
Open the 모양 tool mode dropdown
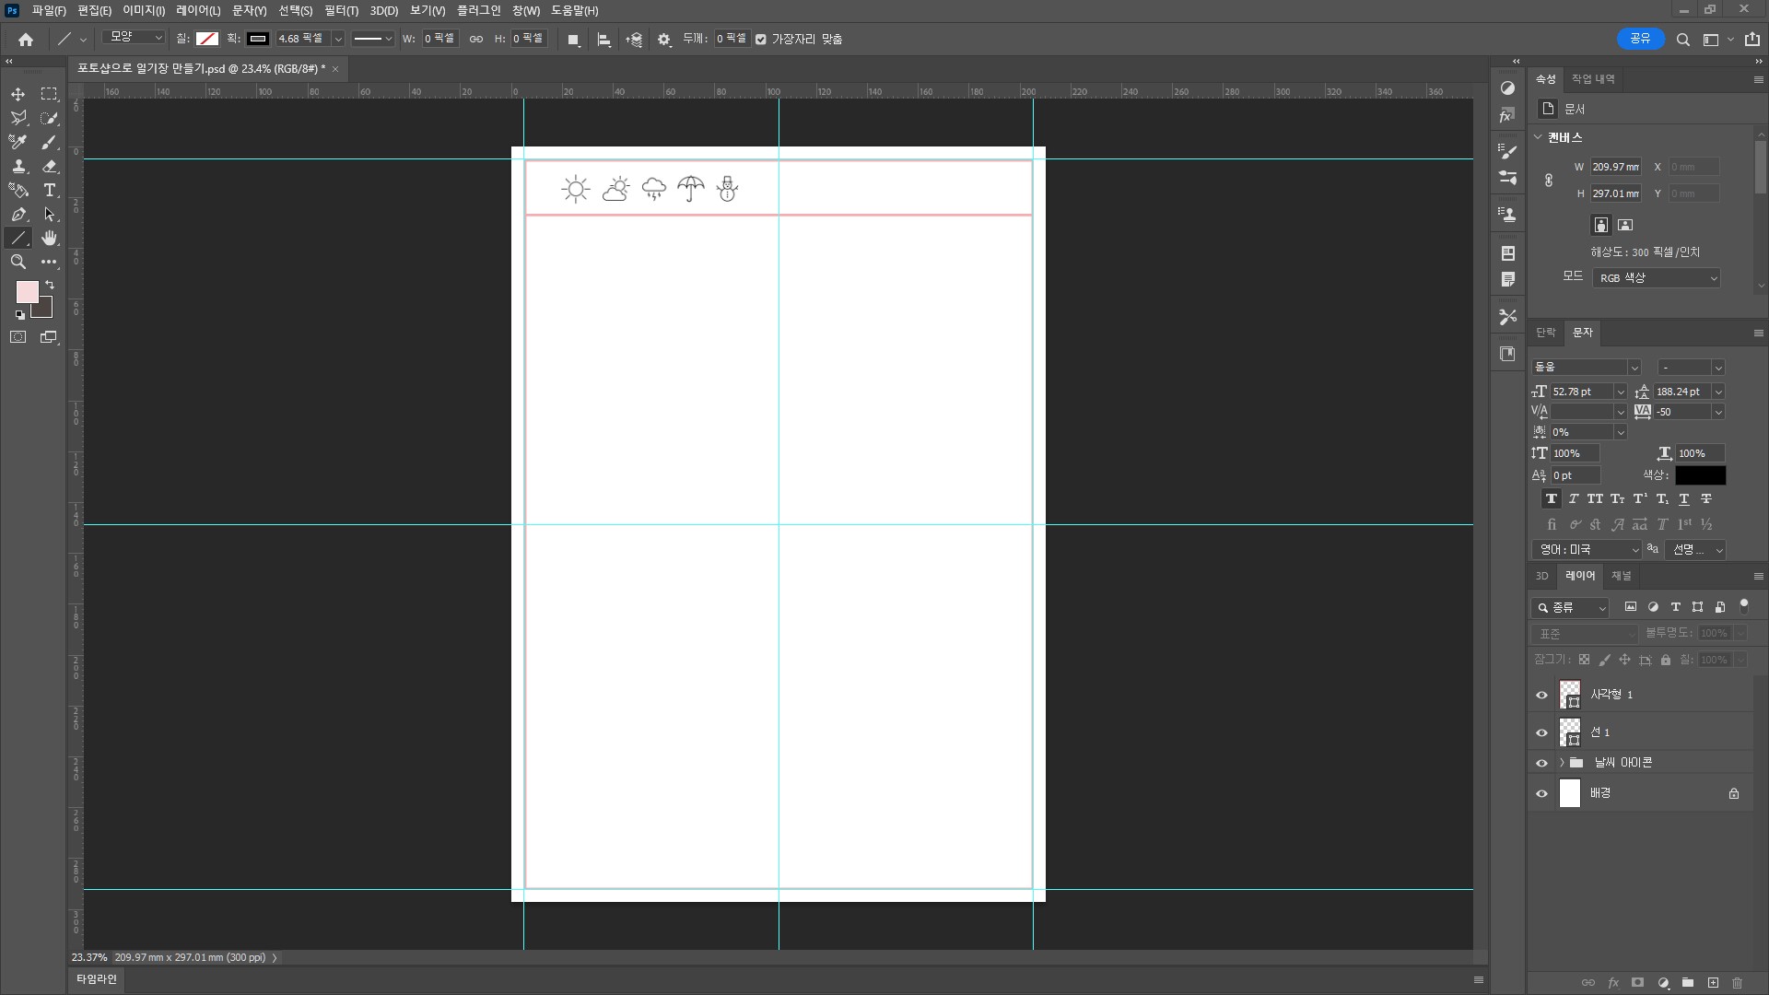(x=134, y=38)
